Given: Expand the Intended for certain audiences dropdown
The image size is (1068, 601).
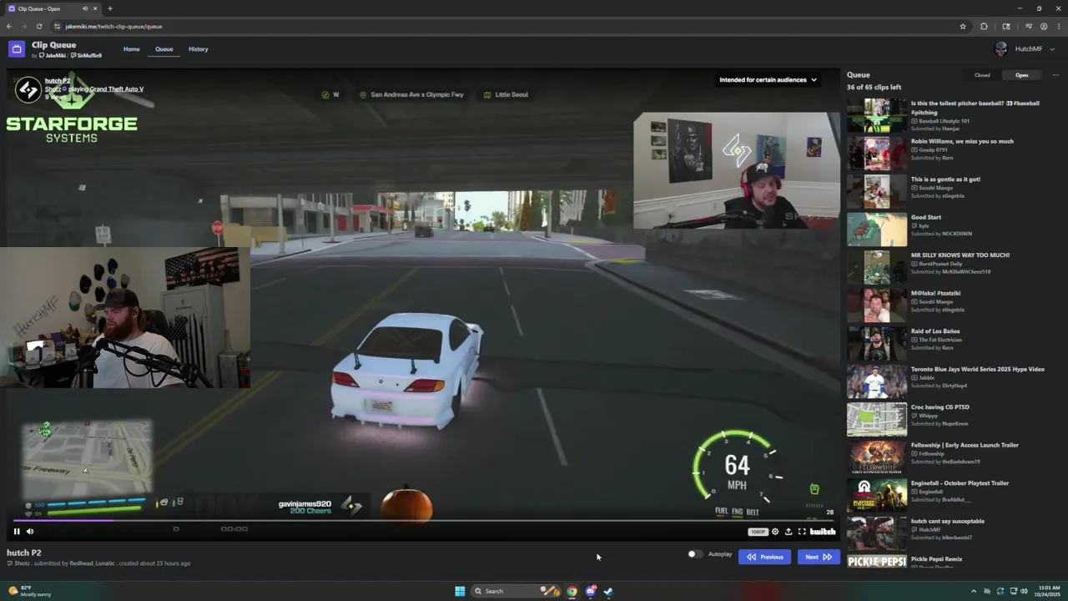Looking at the screenshot, I should tap(768, 80).
